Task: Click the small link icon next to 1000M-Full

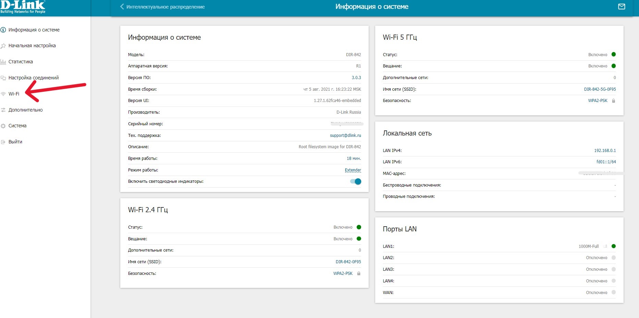Action: pos(605,246)
